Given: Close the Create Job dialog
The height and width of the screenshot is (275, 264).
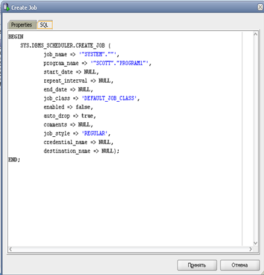Looking at the screenshot, I should point(260,7).
